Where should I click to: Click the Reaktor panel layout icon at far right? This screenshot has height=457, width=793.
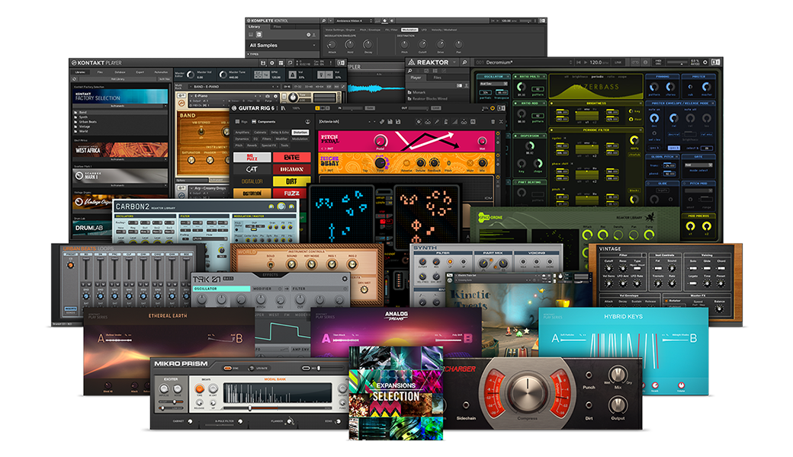click(x=716, y=62)
